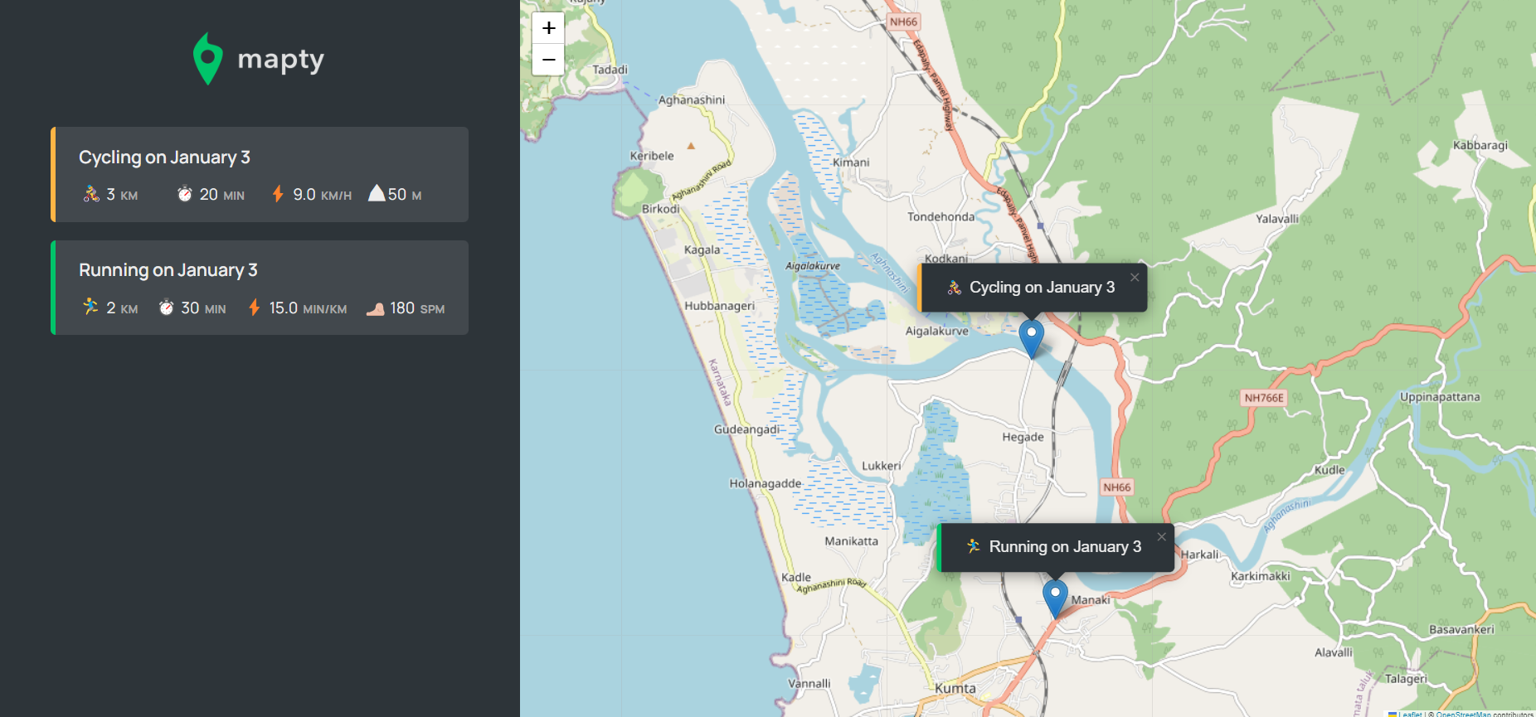Click the mountain elevation icon beside 50 M

pyautogui.click(x=377, y=193)
